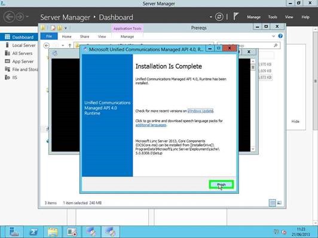Open Explorer help question mark icon

tap(280, 36)
